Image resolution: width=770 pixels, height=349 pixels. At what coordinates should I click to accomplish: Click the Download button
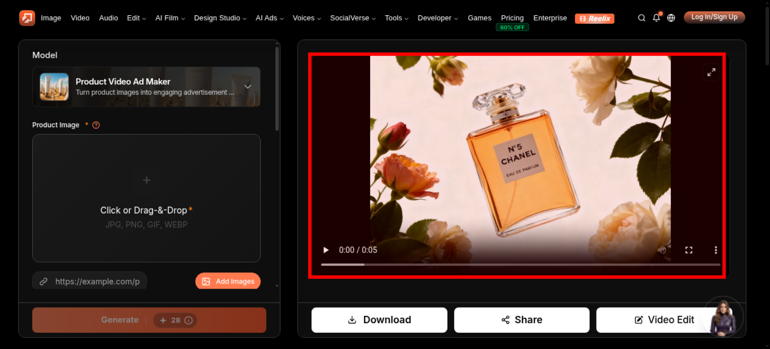379,320
